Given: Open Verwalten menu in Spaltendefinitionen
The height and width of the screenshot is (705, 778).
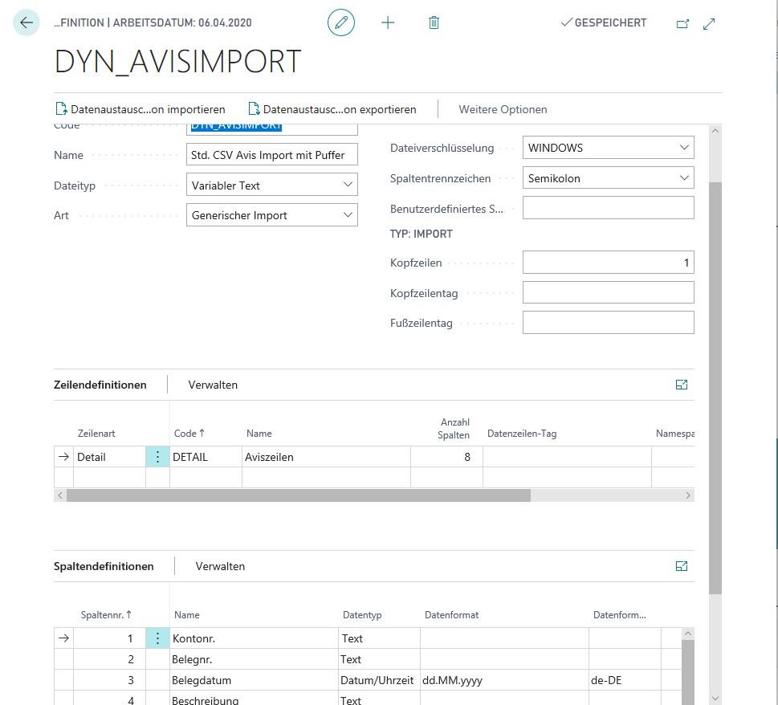Looking at the screenshot, I should click(220, 566).
